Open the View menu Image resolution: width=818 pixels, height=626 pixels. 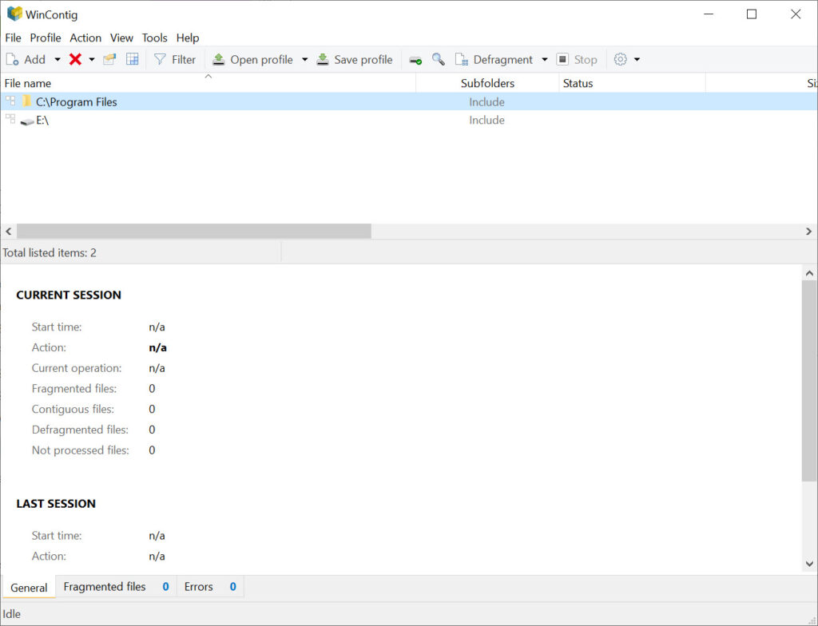(121, 38)
